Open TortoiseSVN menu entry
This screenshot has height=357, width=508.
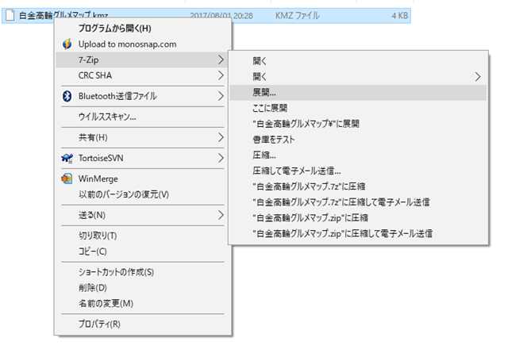[143, 158]
